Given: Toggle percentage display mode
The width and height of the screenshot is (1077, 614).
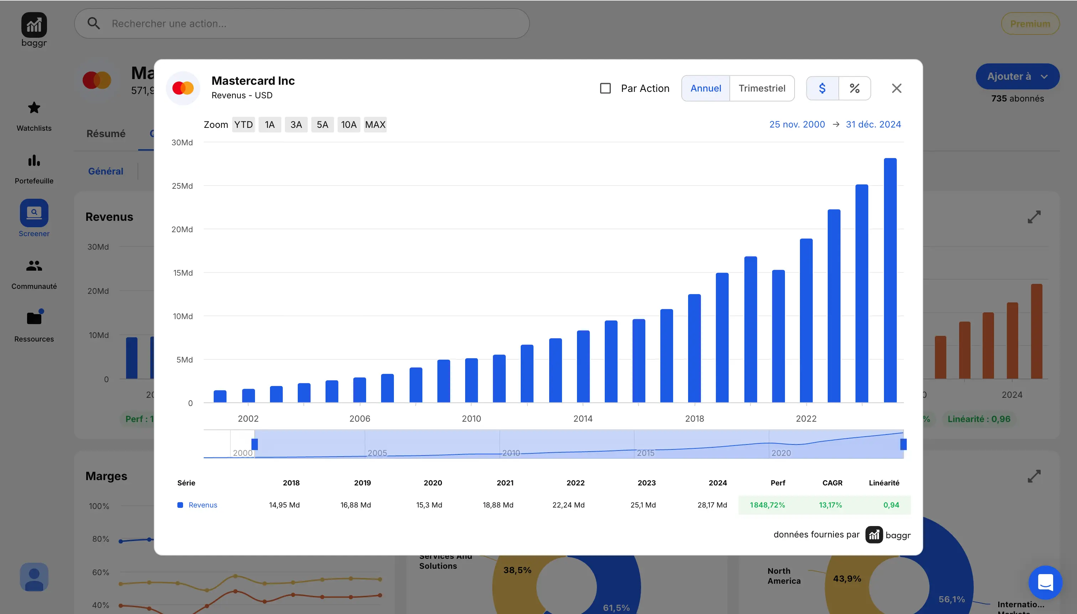Looking at the screenshot, I should 854,88.
